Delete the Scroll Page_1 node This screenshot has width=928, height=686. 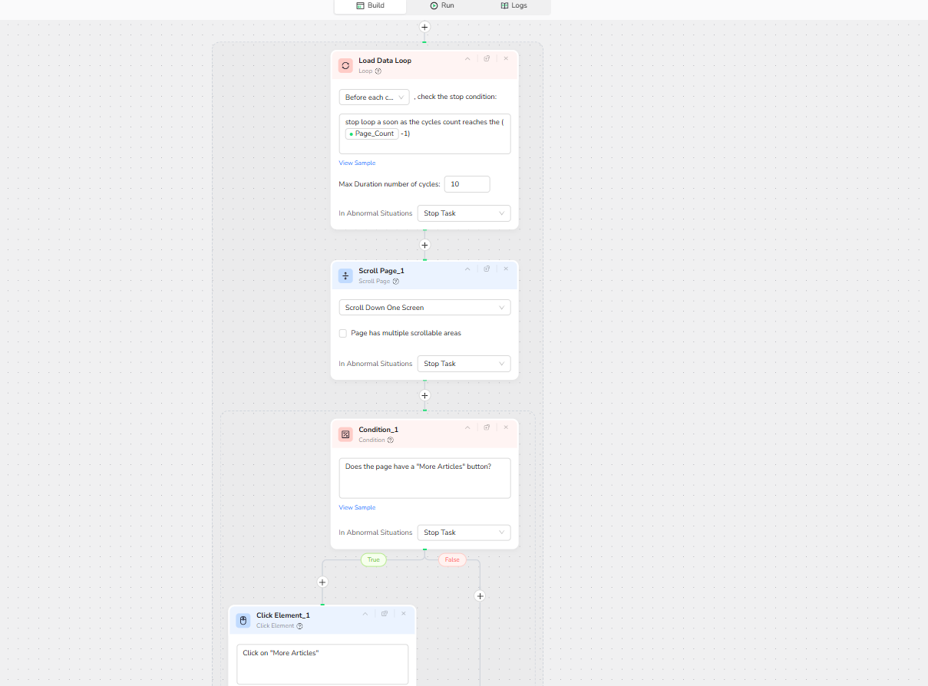506,269
